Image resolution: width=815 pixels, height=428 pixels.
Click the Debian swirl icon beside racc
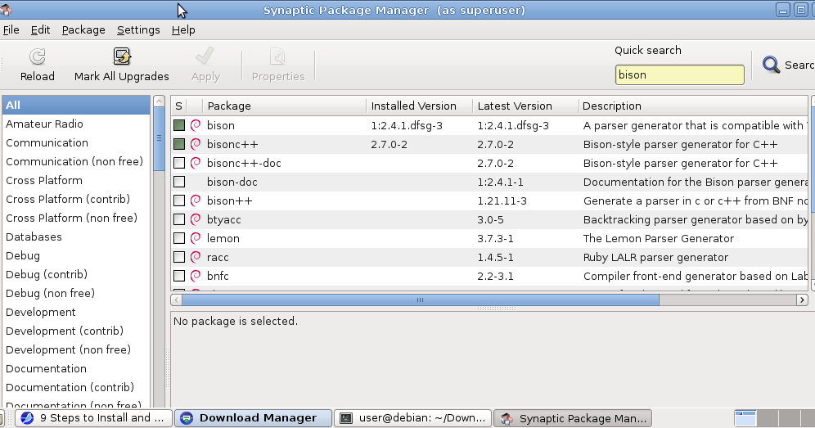coord(196,257)
